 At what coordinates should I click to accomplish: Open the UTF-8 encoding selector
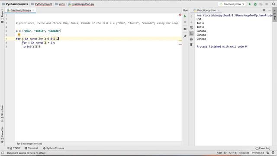pos(233,153)
